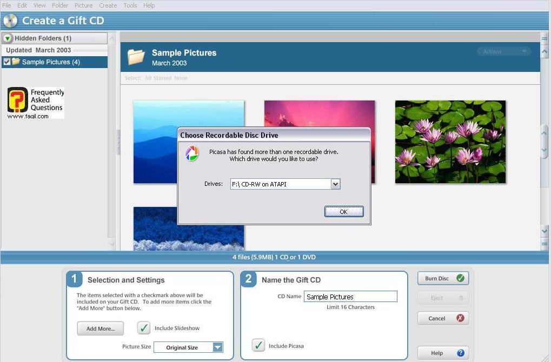Viewport: 551px width, 362px height.
Task: Expand the Picture Size dropdown
Action: point(217,347)
